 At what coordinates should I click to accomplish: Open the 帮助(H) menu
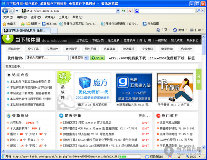click(78, 17)
